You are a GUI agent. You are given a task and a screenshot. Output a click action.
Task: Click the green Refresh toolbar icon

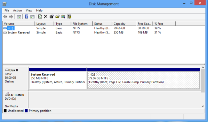pyautogui.click(x=40, y=17)
